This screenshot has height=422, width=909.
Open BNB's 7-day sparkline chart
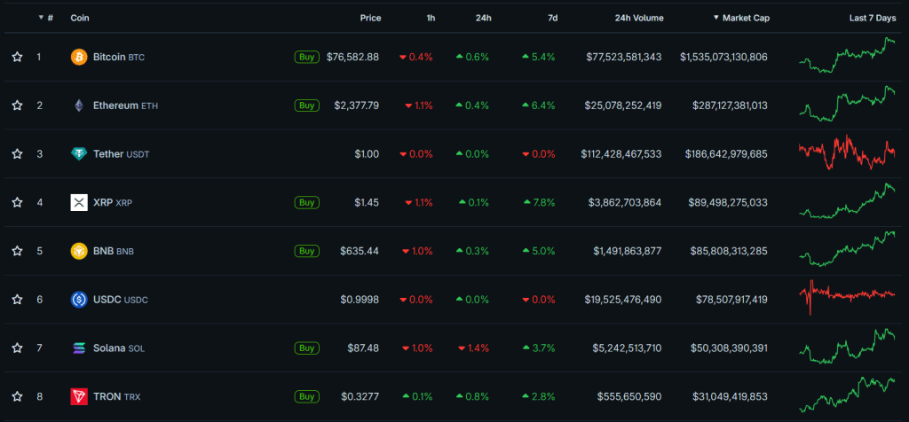846,249
